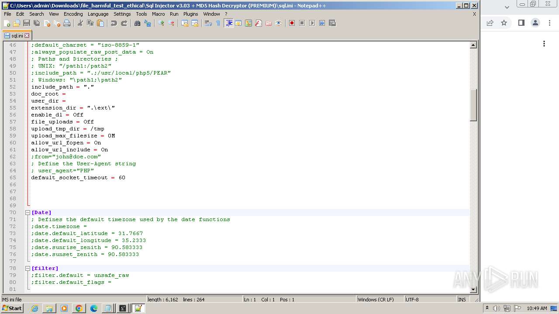This screenshot has height=314, width=559.
Task: Toggle the indent guide toolbar icon
Action: point(228,23)
